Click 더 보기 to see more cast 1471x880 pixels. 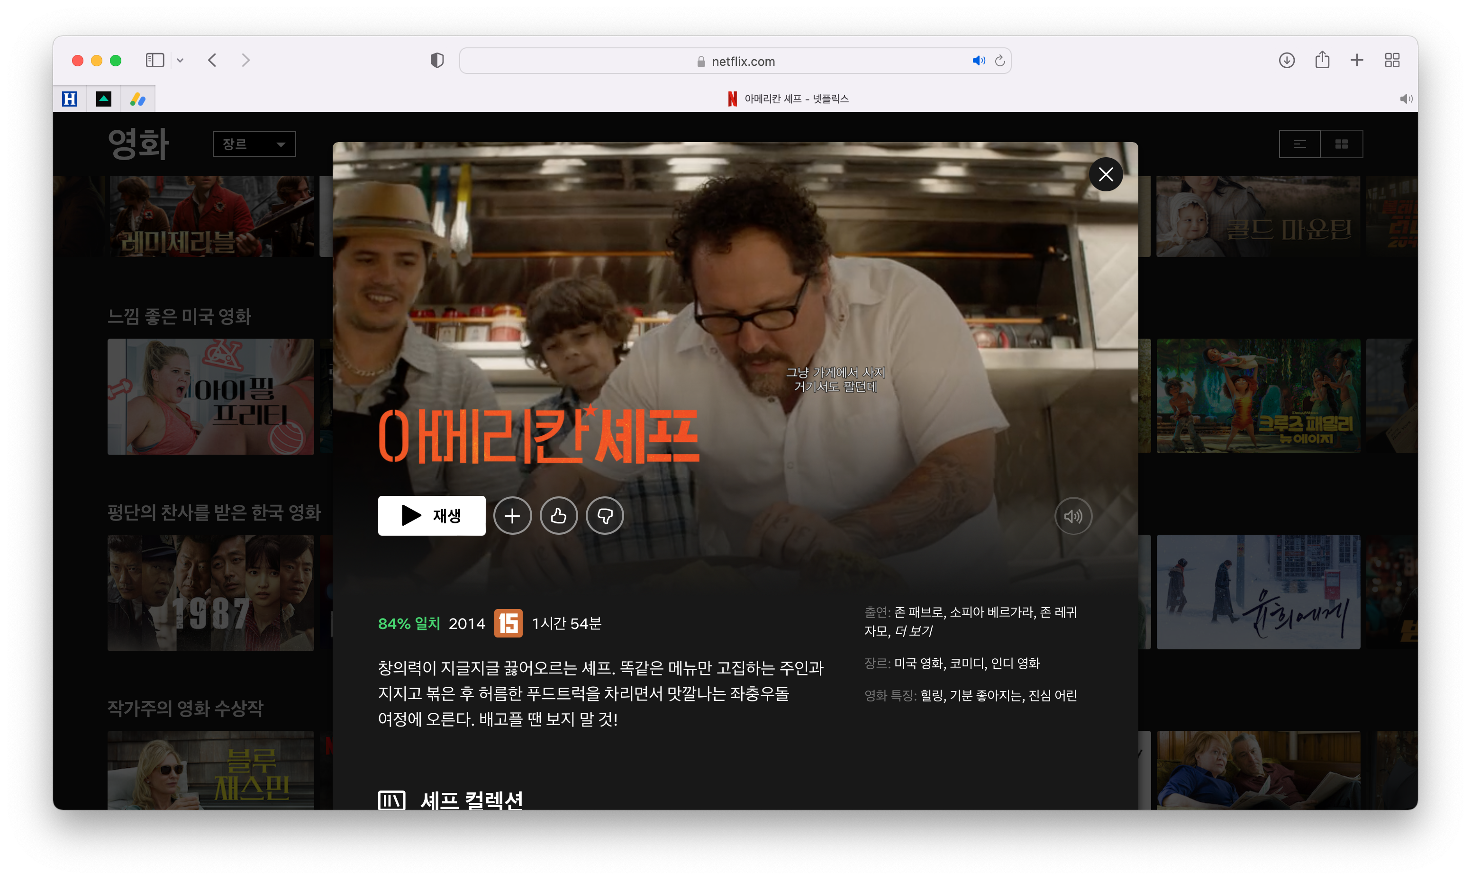[x=913, y=631]
